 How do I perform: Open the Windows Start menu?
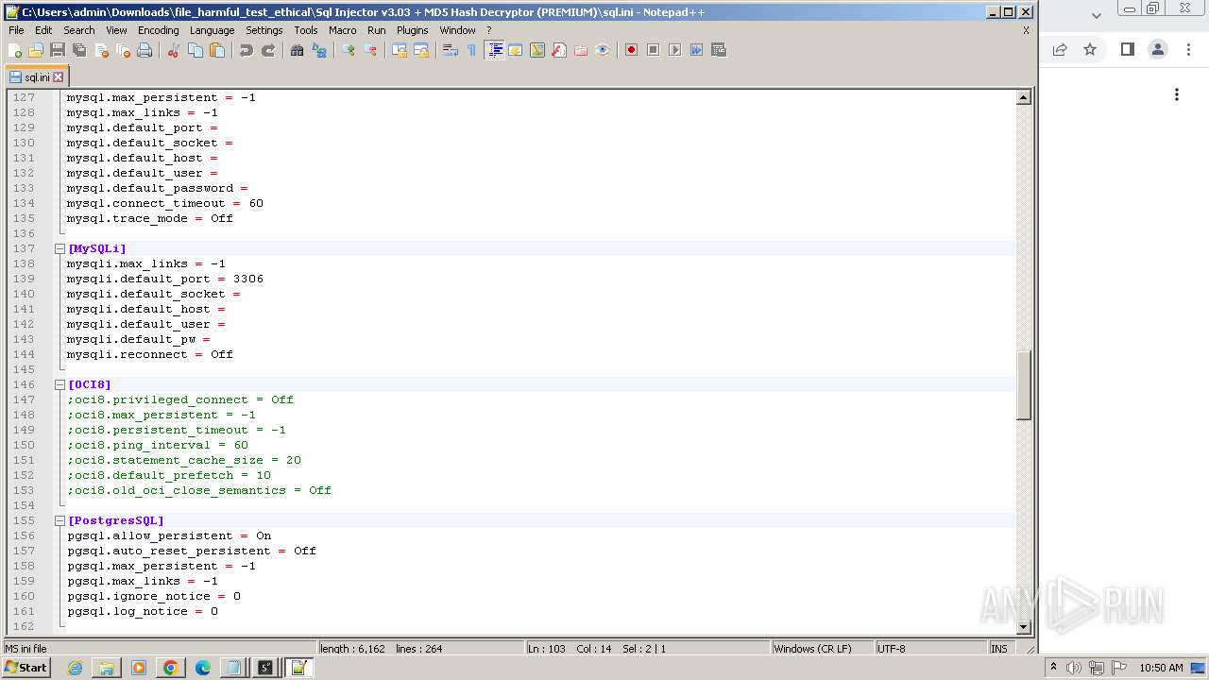pos(26,668)
